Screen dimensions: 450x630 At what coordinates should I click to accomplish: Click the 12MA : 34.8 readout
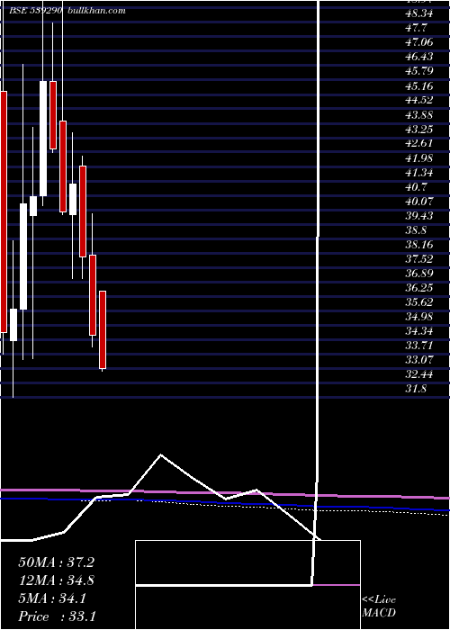(57, 580)
